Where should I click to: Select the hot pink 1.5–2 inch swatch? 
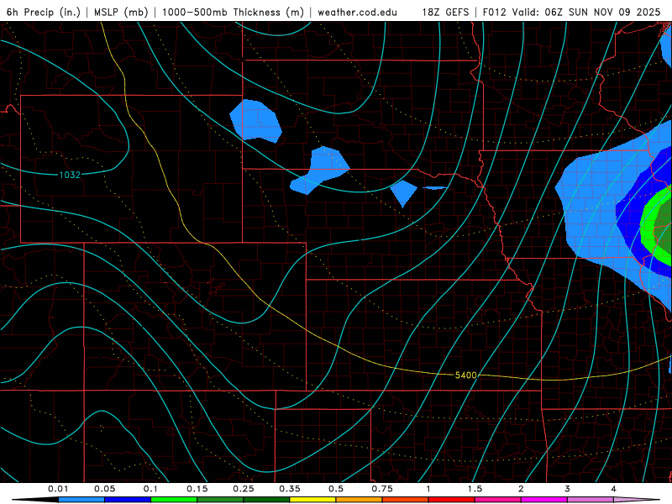pyautogui.click(x=498, y=500)
